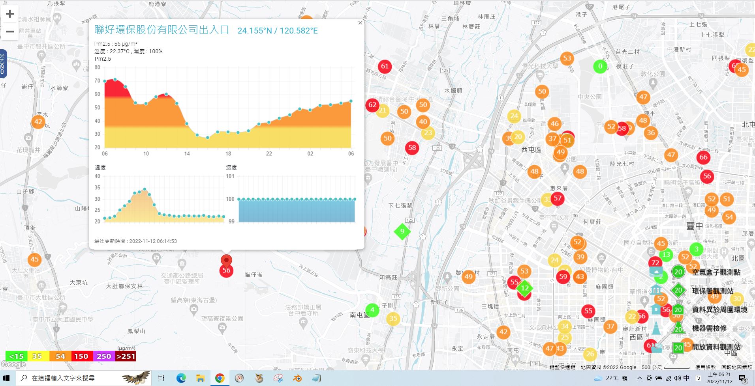Click the green <15 legend swatch
The width and height of the screenshot is (755, 386).
tap(16, 356)
